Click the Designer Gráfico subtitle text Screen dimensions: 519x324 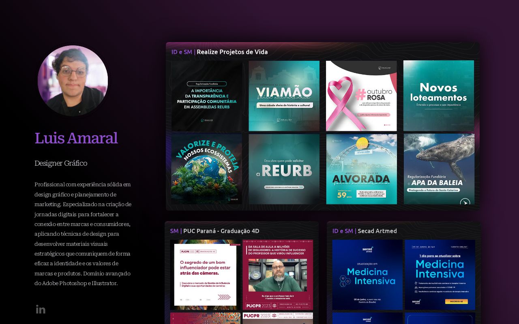coord(61,163)
